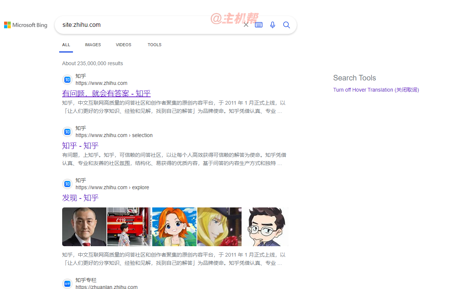Open the on-screen keyboard icon

point(259,25)
